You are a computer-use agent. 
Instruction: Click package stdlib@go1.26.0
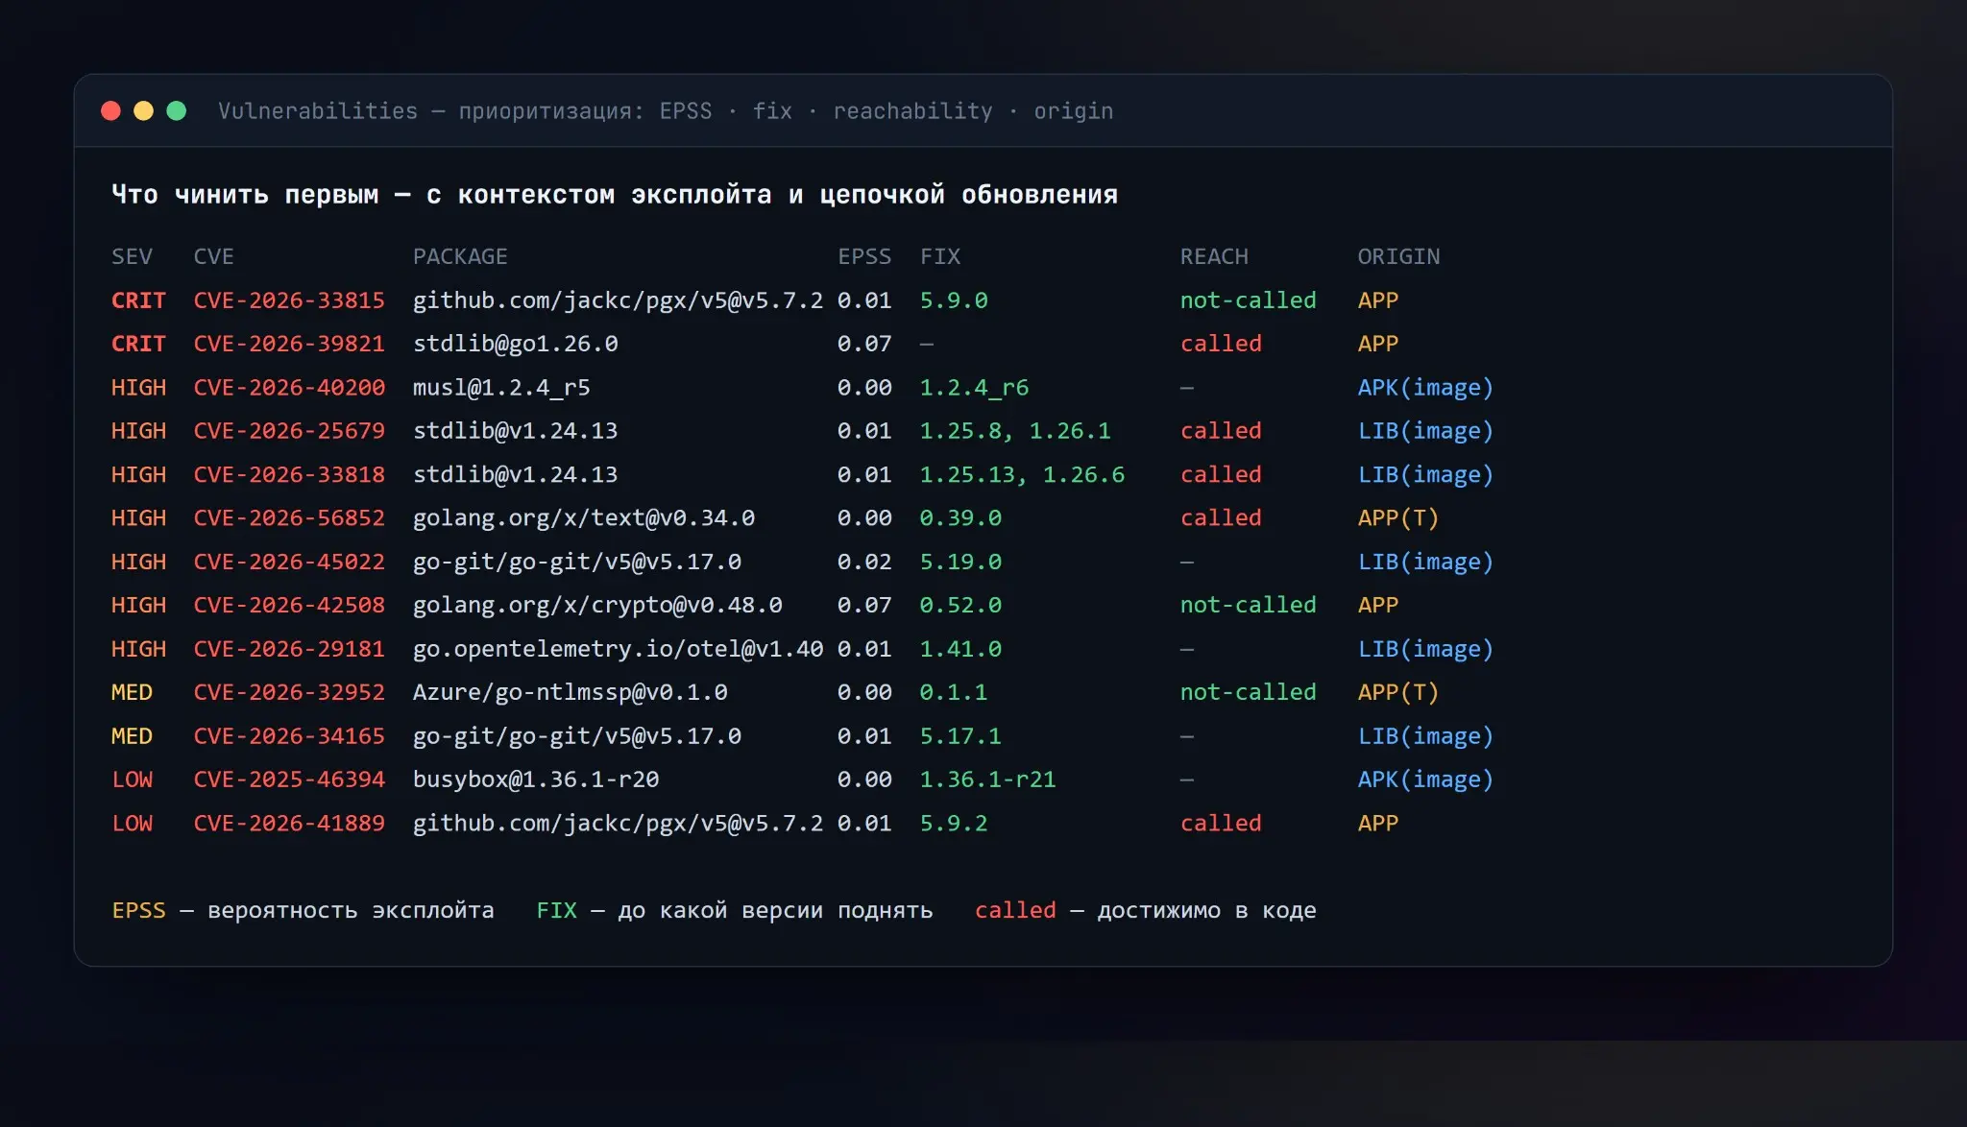pos(516,344)
